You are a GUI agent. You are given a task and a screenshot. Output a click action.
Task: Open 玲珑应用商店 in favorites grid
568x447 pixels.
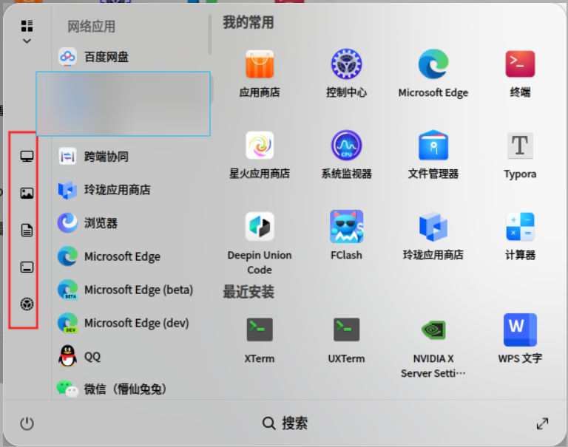point(433,236)
